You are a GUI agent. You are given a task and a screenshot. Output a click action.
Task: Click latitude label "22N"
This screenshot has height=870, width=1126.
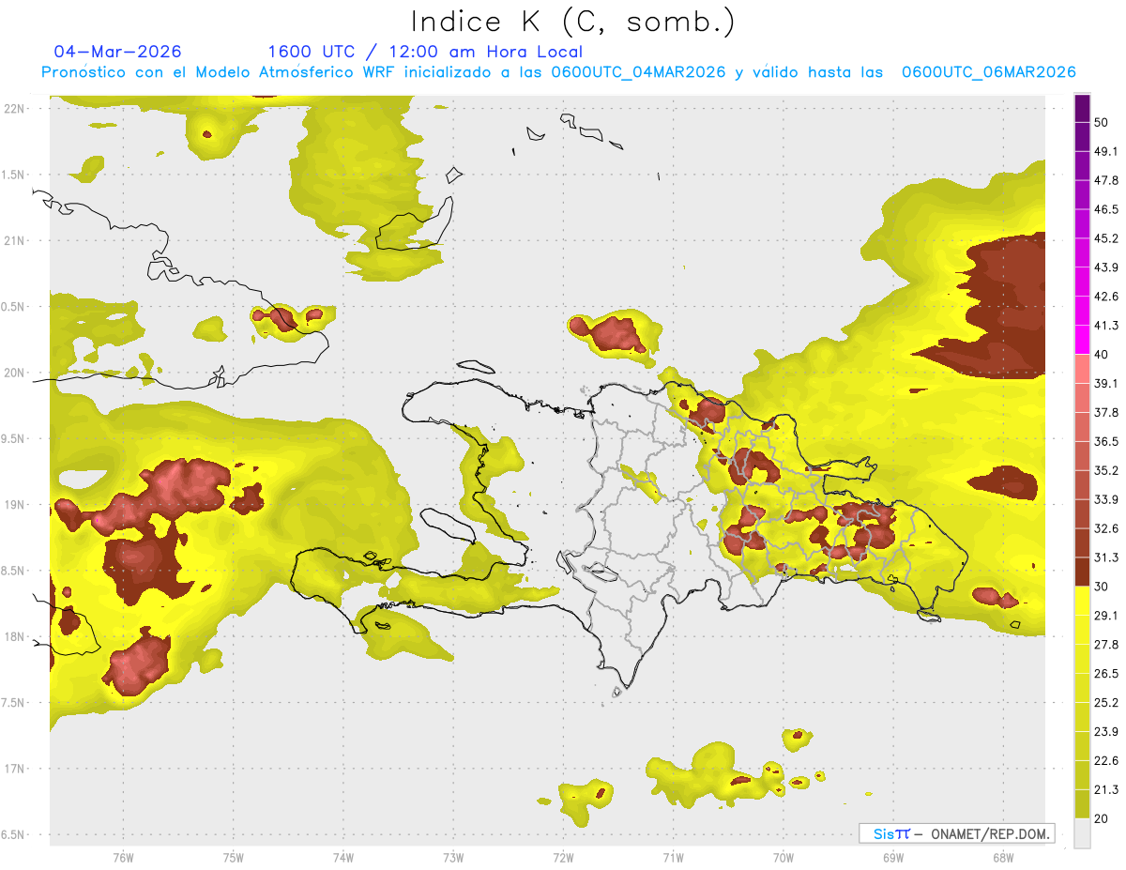tap(15, 108)
